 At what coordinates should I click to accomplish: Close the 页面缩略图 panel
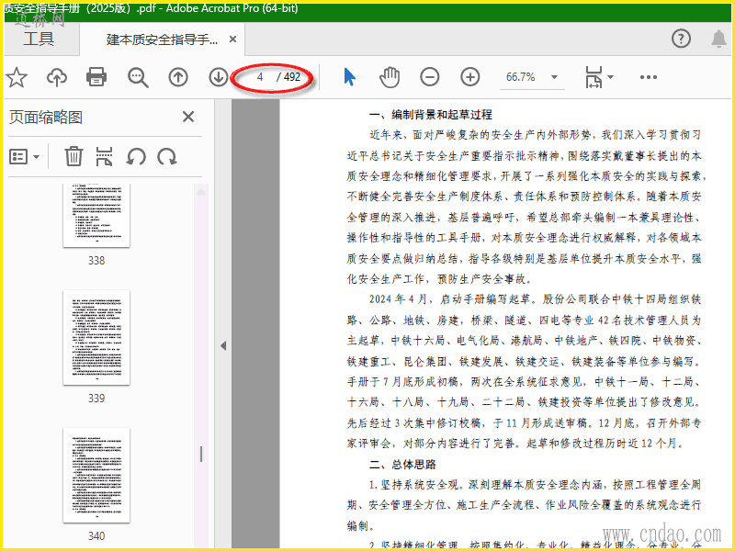coord(188,117)
